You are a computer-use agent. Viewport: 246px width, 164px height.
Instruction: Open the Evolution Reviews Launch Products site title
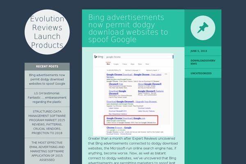pyautogui.click(x=47, y=32)
